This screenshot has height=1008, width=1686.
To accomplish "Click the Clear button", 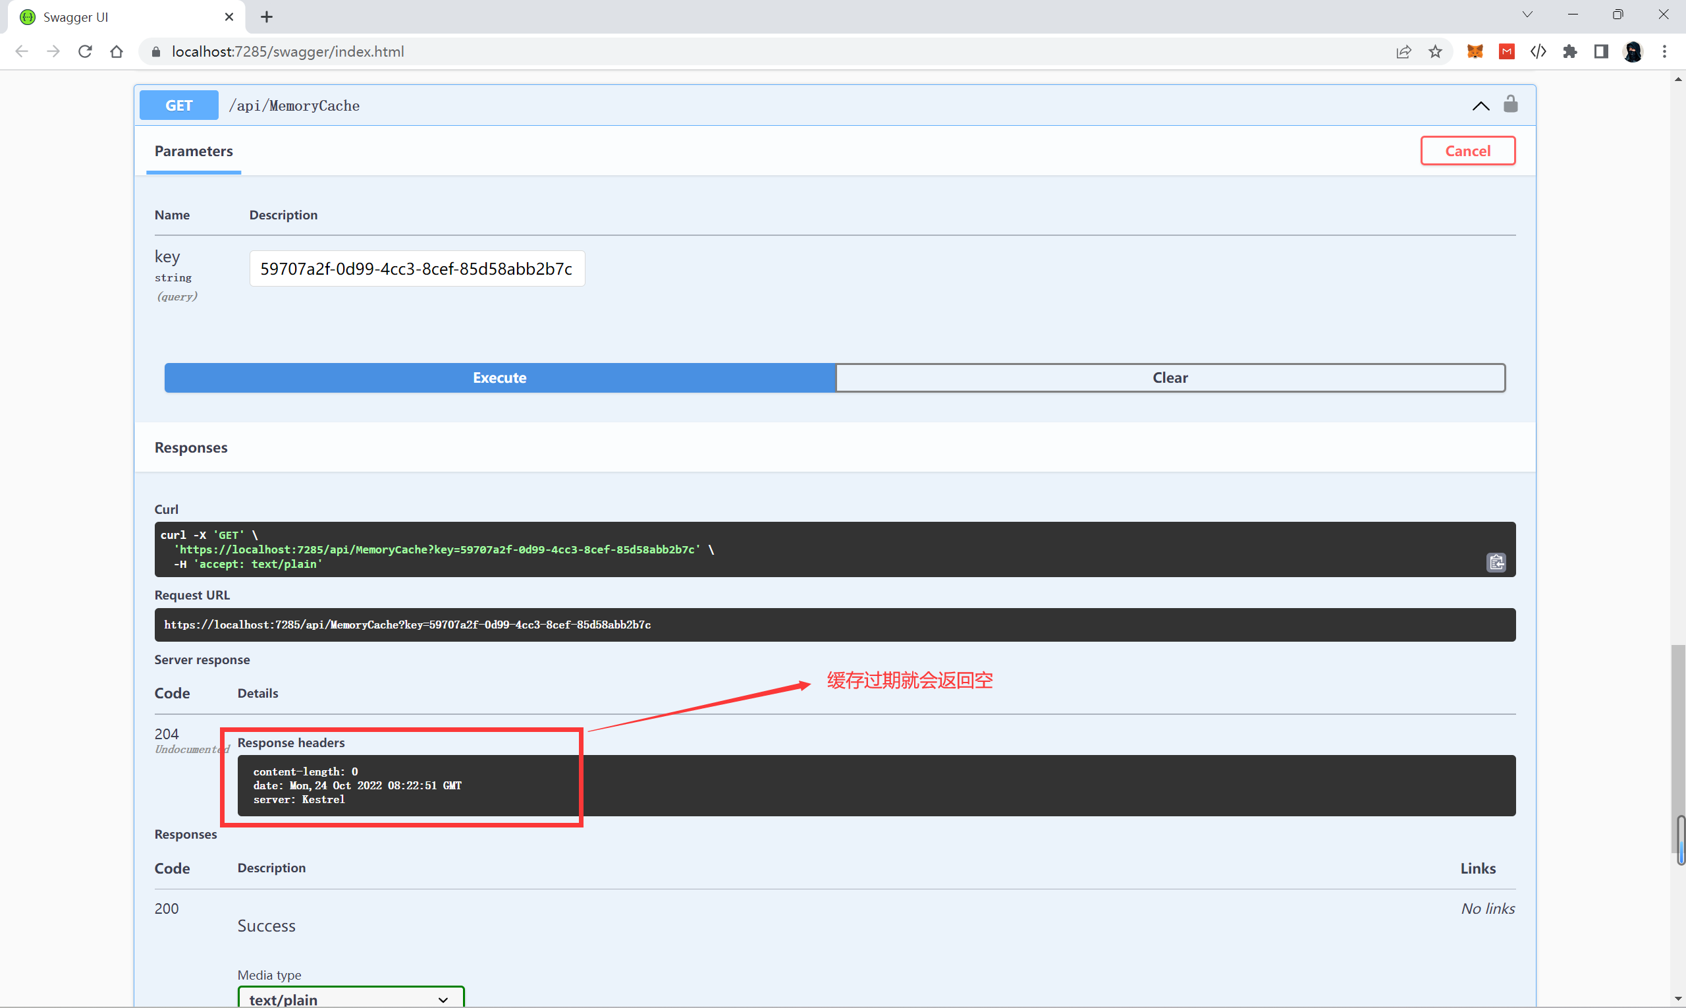I will click(x=1169, y=378).
